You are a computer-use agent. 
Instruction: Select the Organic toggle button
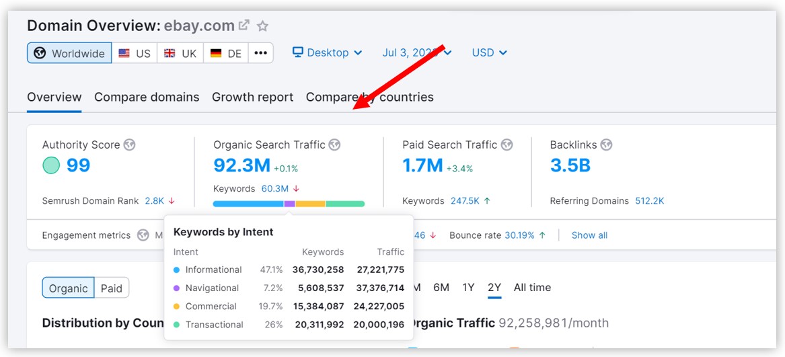point(68,288)
